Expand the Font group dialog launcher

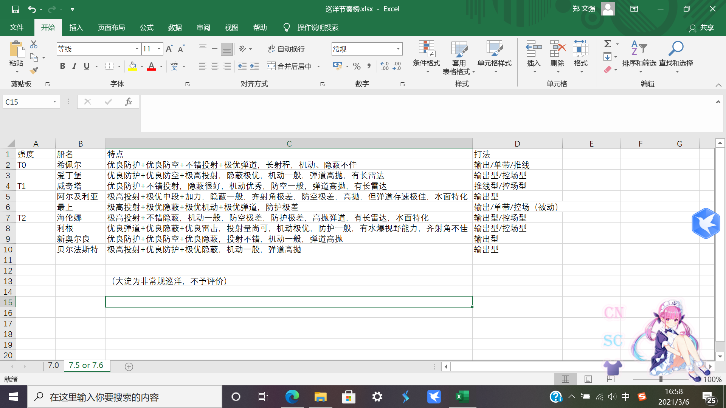pyautogui.click(x=188, y=84)
